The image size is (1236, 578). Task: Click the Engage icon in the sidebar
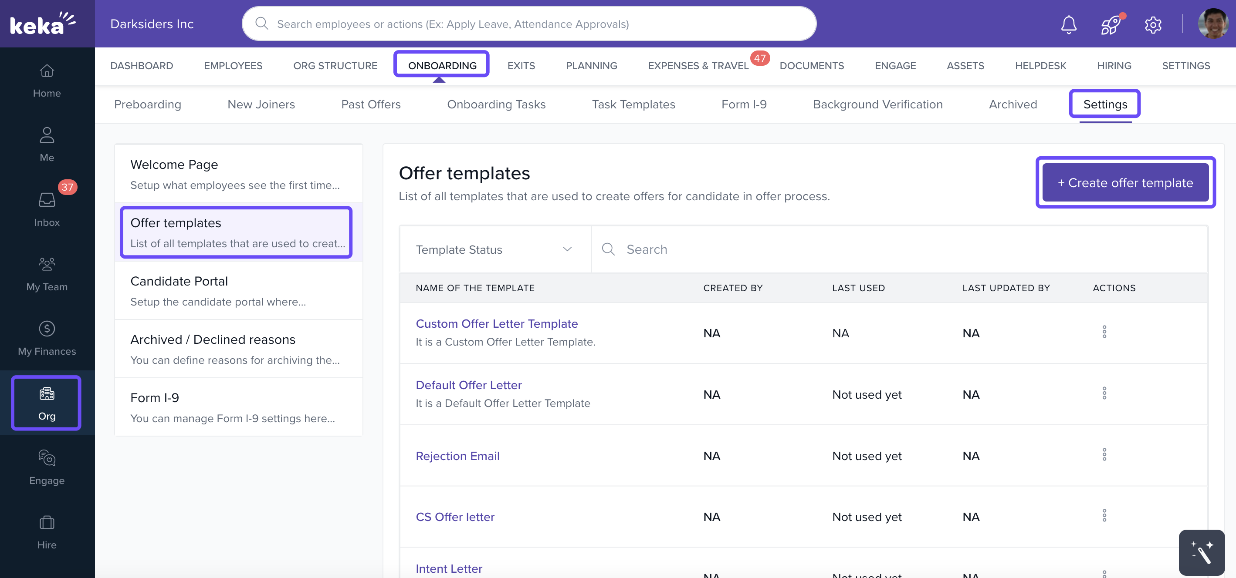tap(47, 467)
